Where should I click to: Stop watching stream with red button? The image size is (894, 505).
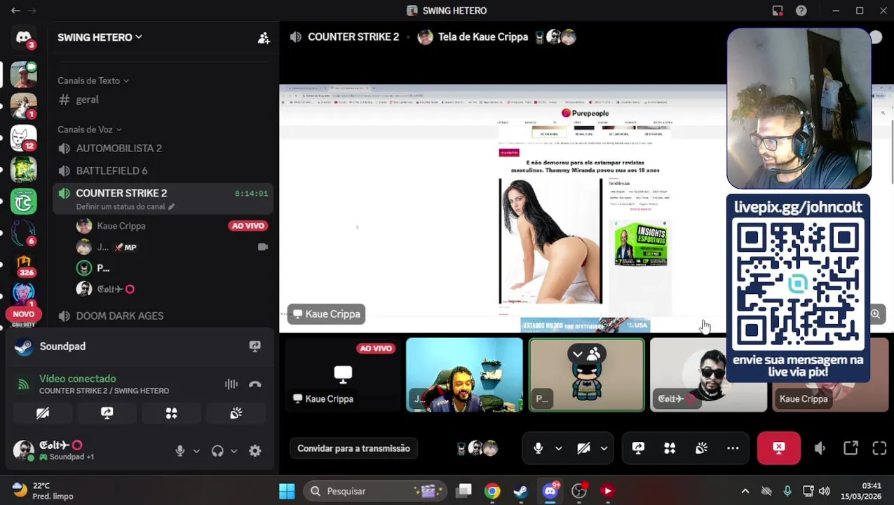coord(778,448)
